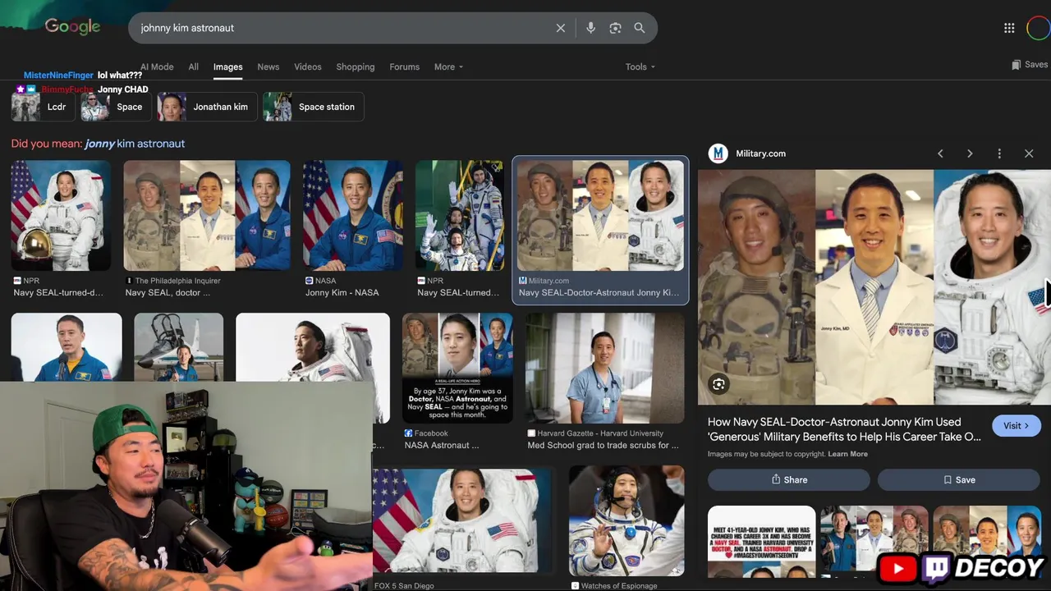Open NASA 'Jonny Kim - NASA' thumbnail

point(353,216)
